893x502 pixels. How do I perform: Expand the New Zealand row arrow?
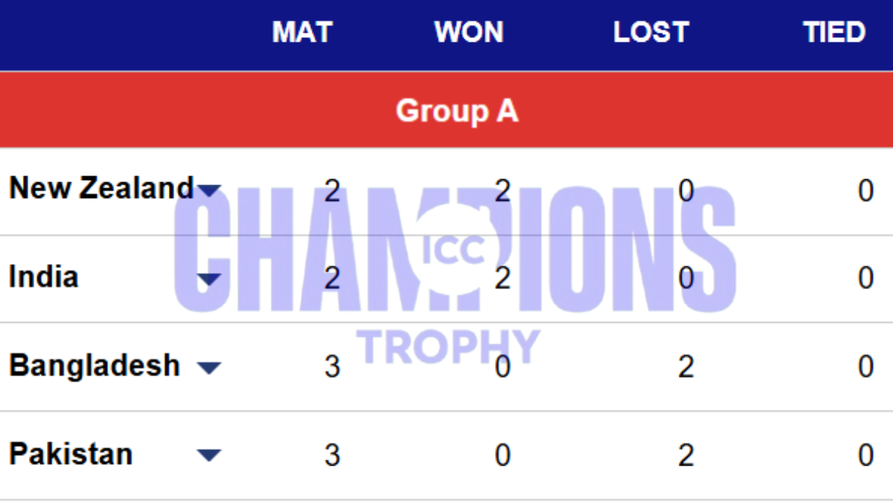pos(210,191)
